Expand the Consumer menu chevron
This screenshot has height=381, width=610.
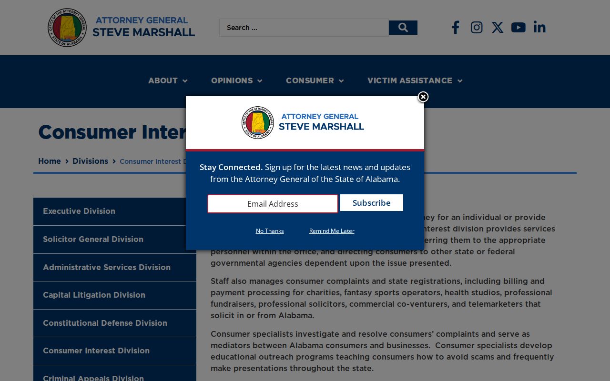[x=341, y=81]
